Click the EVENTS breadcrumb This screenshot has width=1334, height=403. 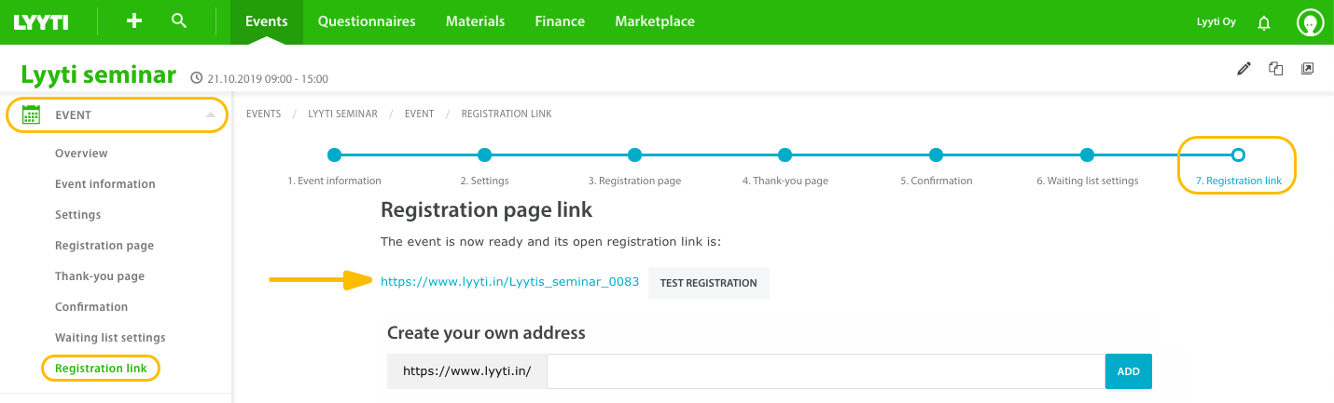tap(264, 114)
